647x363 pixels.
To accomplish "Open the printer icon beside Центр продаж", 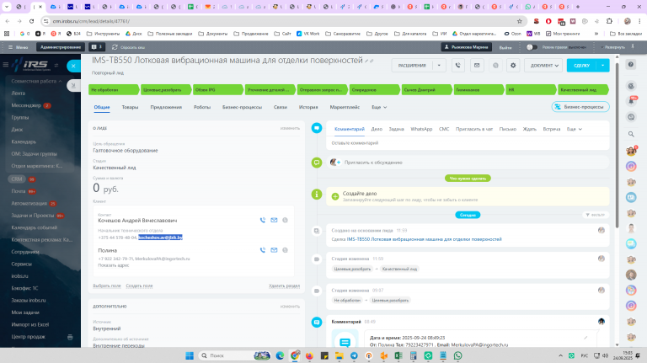I will [70, 337].
